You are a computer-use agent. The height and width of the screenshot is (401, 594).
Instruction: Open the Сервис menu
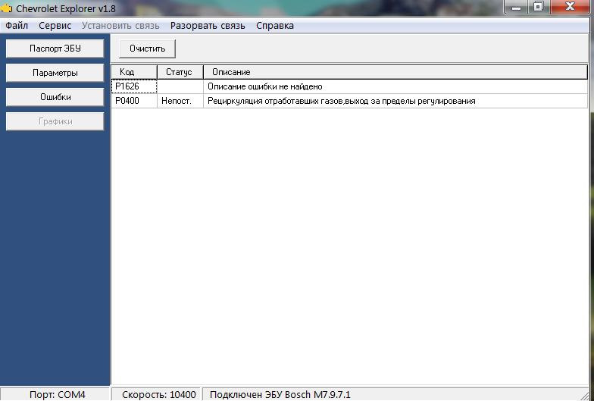pos(55,26)
